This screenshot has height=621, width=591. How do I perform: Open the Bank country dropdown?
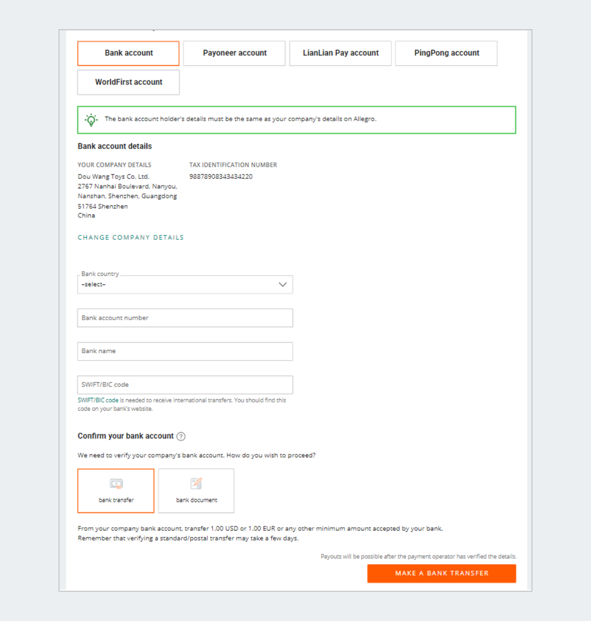click(176, 285)
